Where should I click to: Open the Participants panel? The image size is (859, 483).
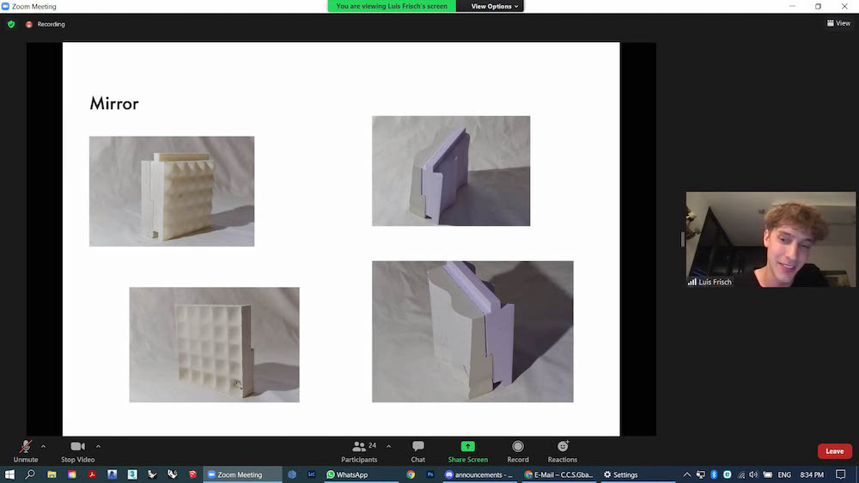click(x=359, y=450)
